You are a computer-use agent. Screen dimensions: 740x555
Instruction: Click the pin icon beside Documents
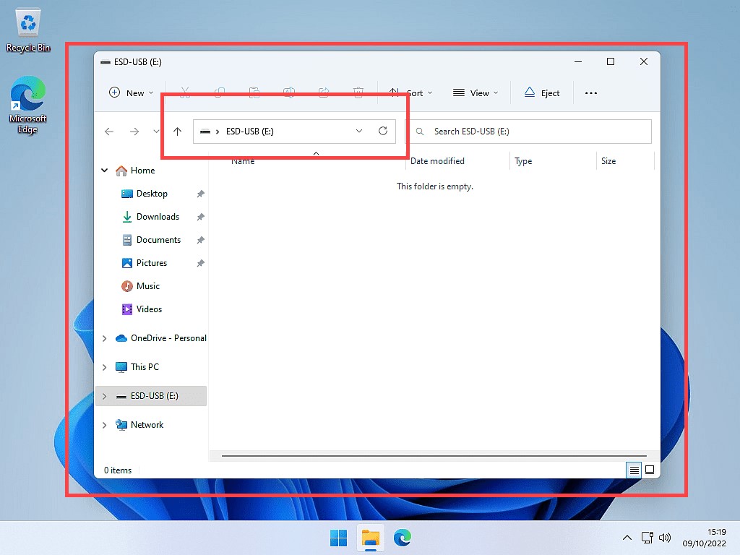pyautogui.click(x=201, y=240)
